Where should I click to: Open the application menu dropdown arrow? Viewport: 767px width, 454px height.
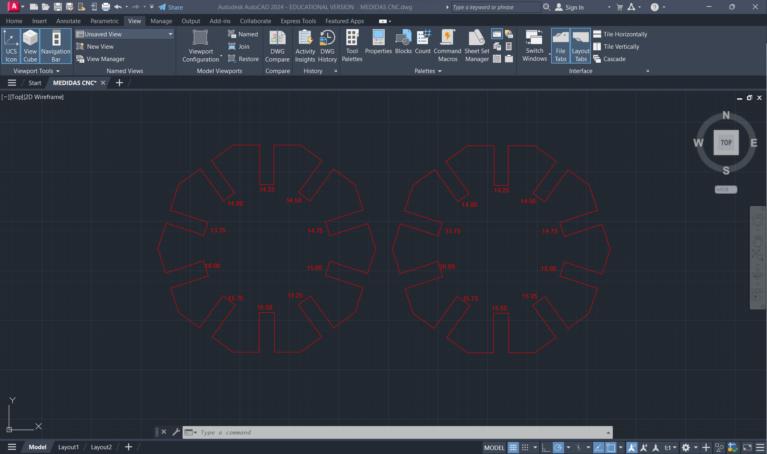pyautogui.click(x=23, y=7)
